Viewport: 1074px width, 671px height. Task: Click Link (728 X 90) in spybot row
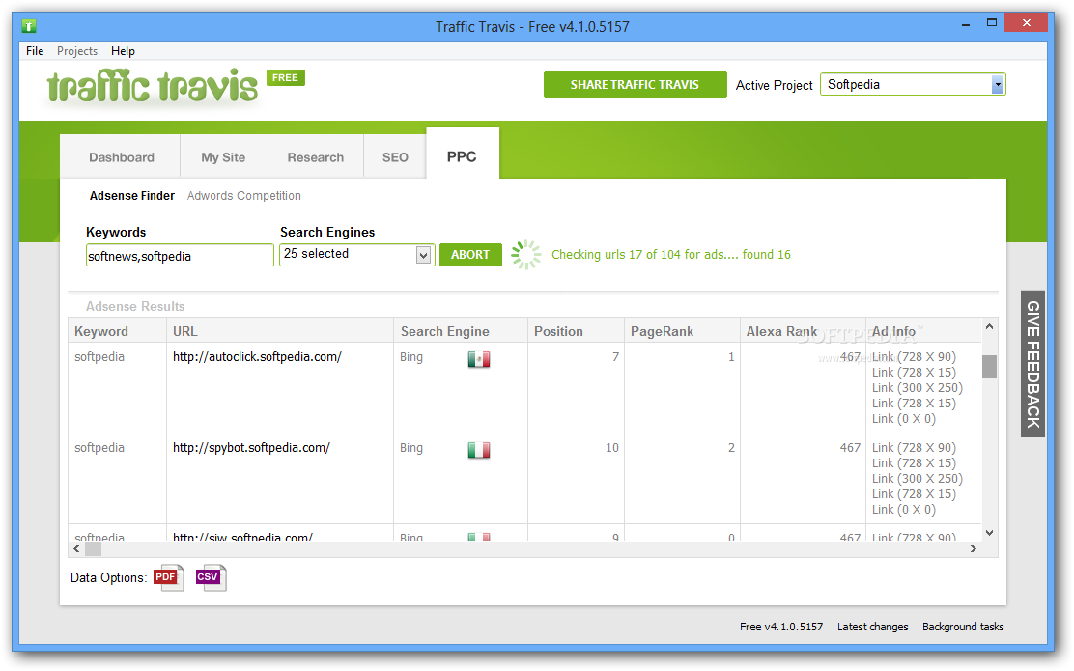(x=914, y=448)
